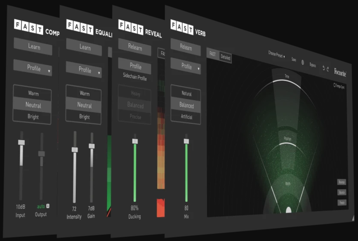The height and width of the screenshot is (241, 358).
Task: Click the Input slider handle in Compressor
Action: (x=21, y=142)
